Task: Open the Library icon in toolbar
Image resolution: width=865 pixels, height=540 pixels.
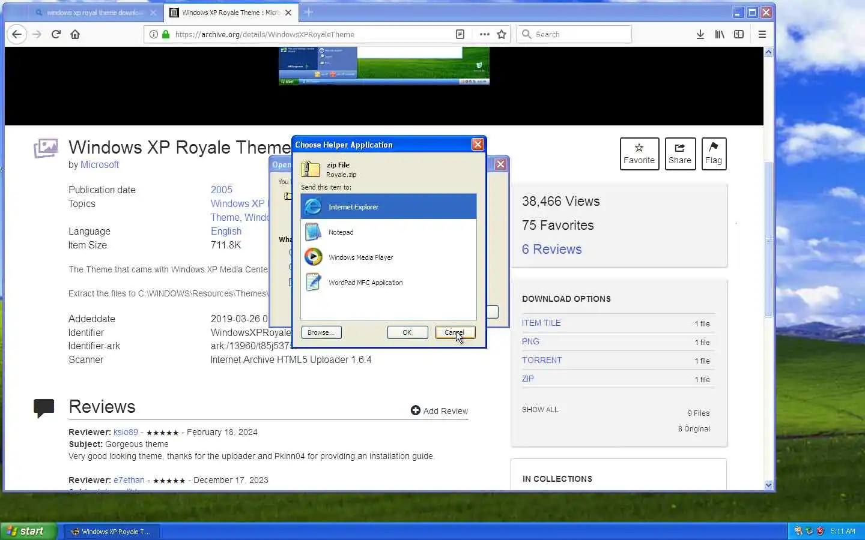Action: [x=720, y=34]
